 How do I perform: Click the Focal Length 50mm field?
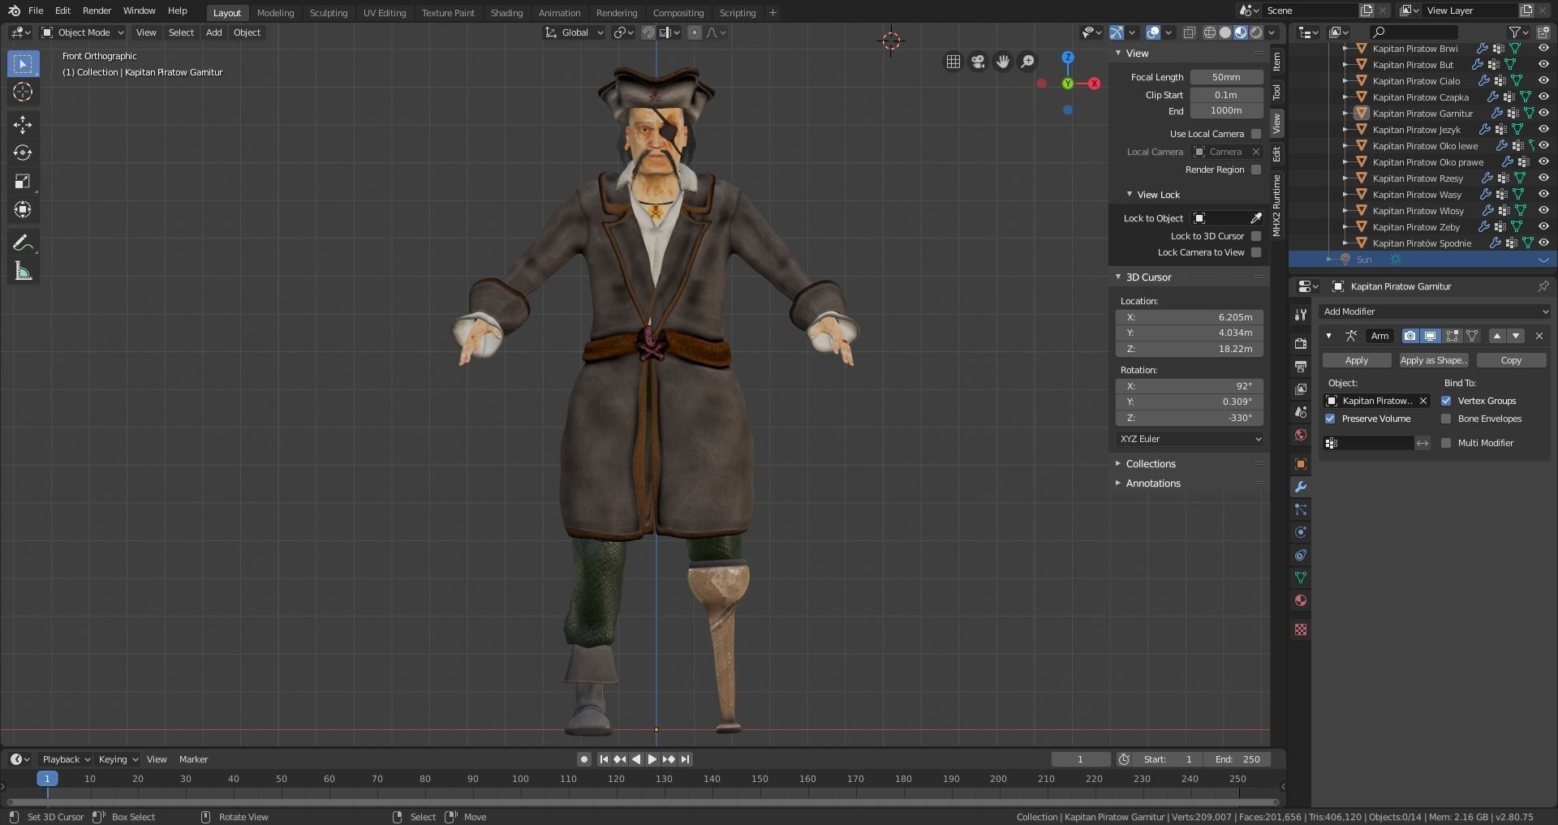1226,77
